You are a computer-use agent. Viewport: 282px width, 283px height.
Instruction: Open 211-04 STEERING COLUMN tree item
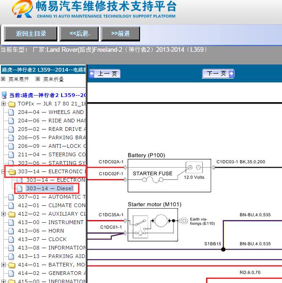(52, 154)
